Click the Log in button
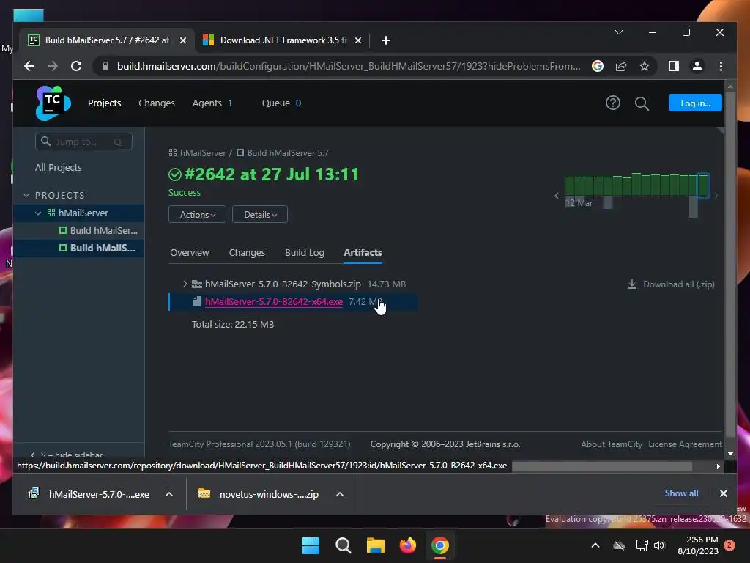 click(x=695, y=103)
